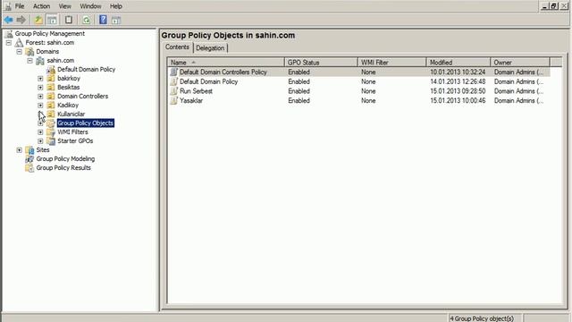Expand the Besiktas OU

(40, 88)
